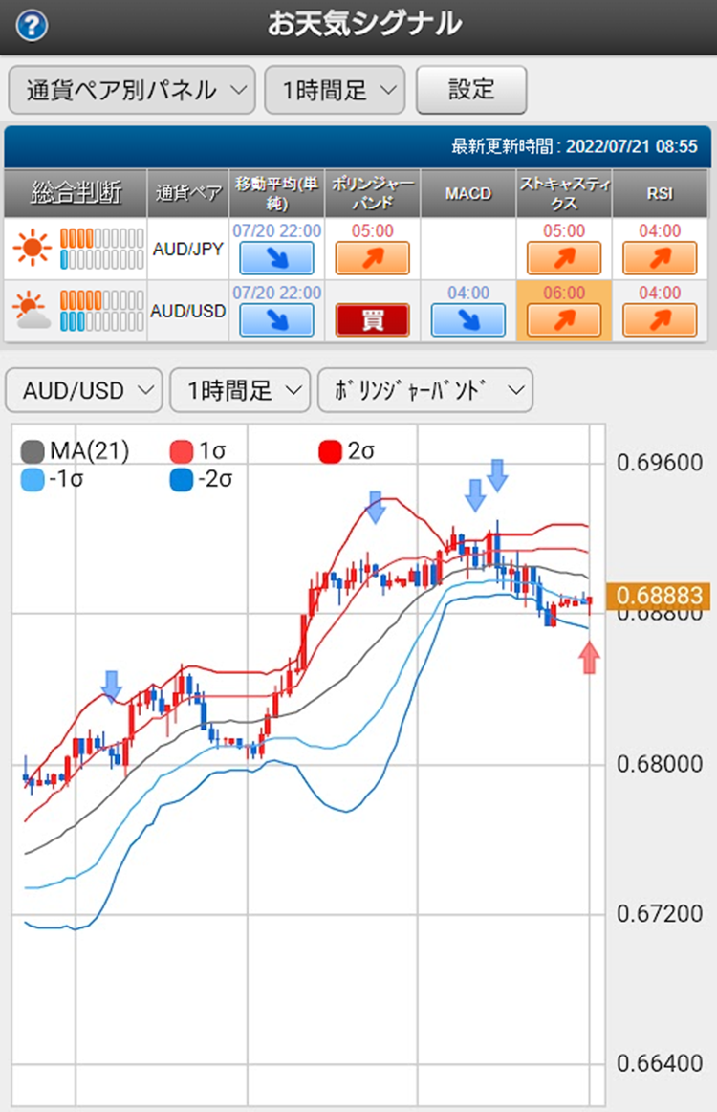Click AUD/USD MACD down-arrow signal

coord(468,320)
